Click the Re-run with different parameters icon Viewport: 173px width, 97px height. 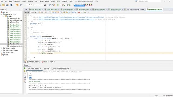25,71
